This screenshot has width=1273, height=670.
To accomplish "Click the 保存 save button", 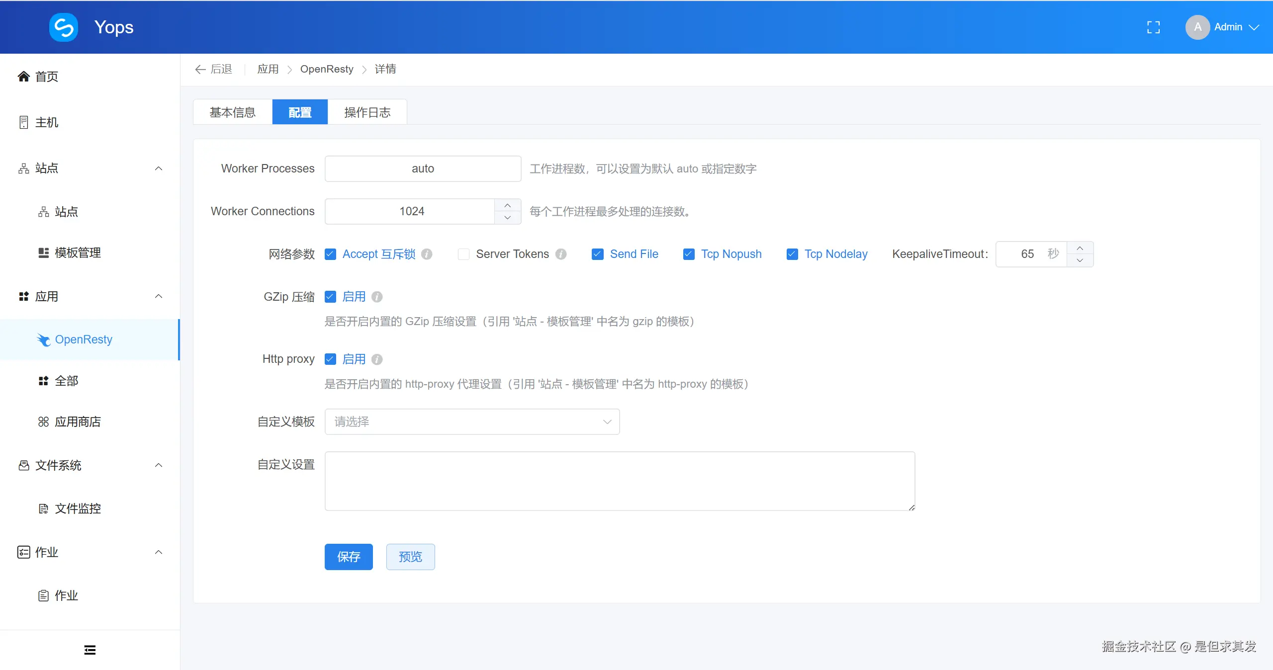I will [349, 557].
